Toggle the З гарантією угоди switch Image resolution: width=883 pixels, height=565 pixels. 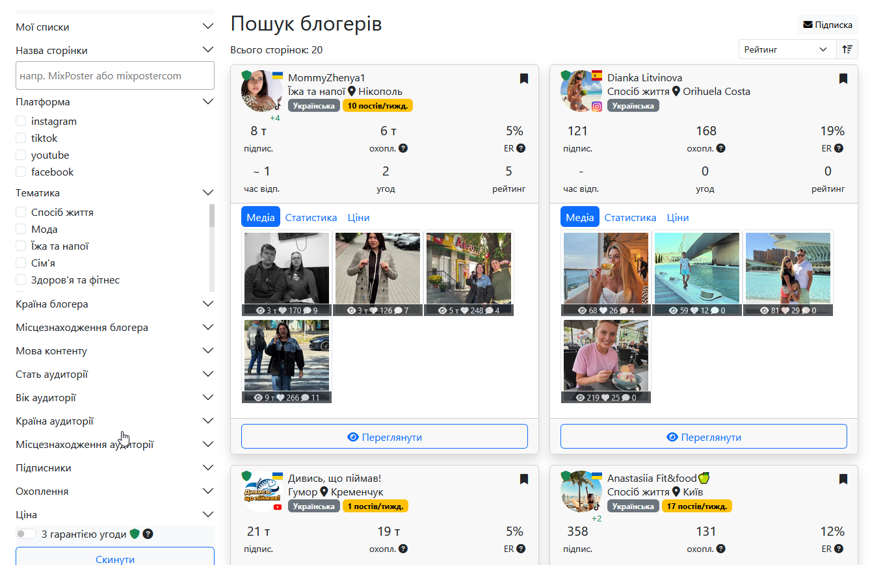pyautogui.click(x=26, y=534)
